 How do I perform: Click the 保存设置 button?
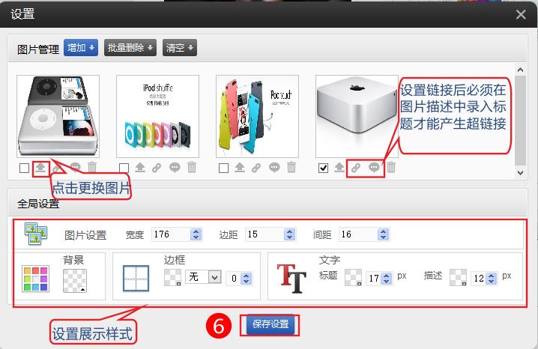270,325
